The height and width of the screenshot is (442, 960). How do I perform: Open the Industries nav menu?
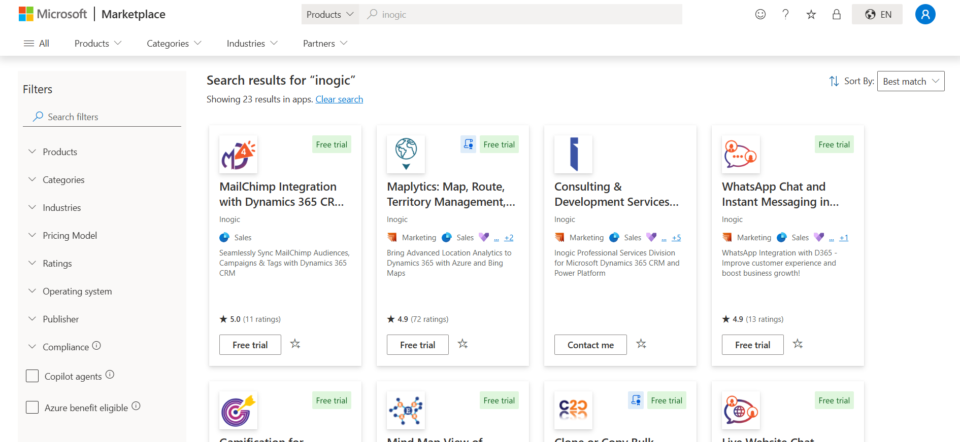252,44
